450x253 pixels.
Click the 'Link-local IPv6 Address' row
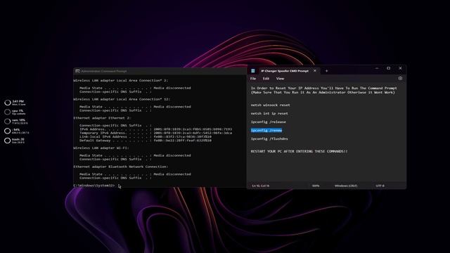pyautogui.click(x=146, y=137)
